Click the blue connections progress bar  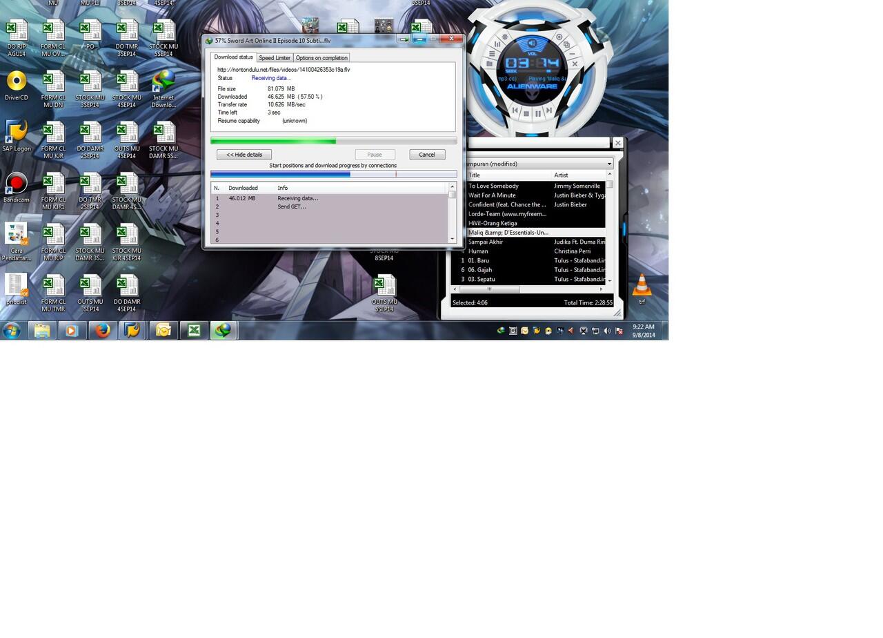pyautogui.click(x=334, y=174)
